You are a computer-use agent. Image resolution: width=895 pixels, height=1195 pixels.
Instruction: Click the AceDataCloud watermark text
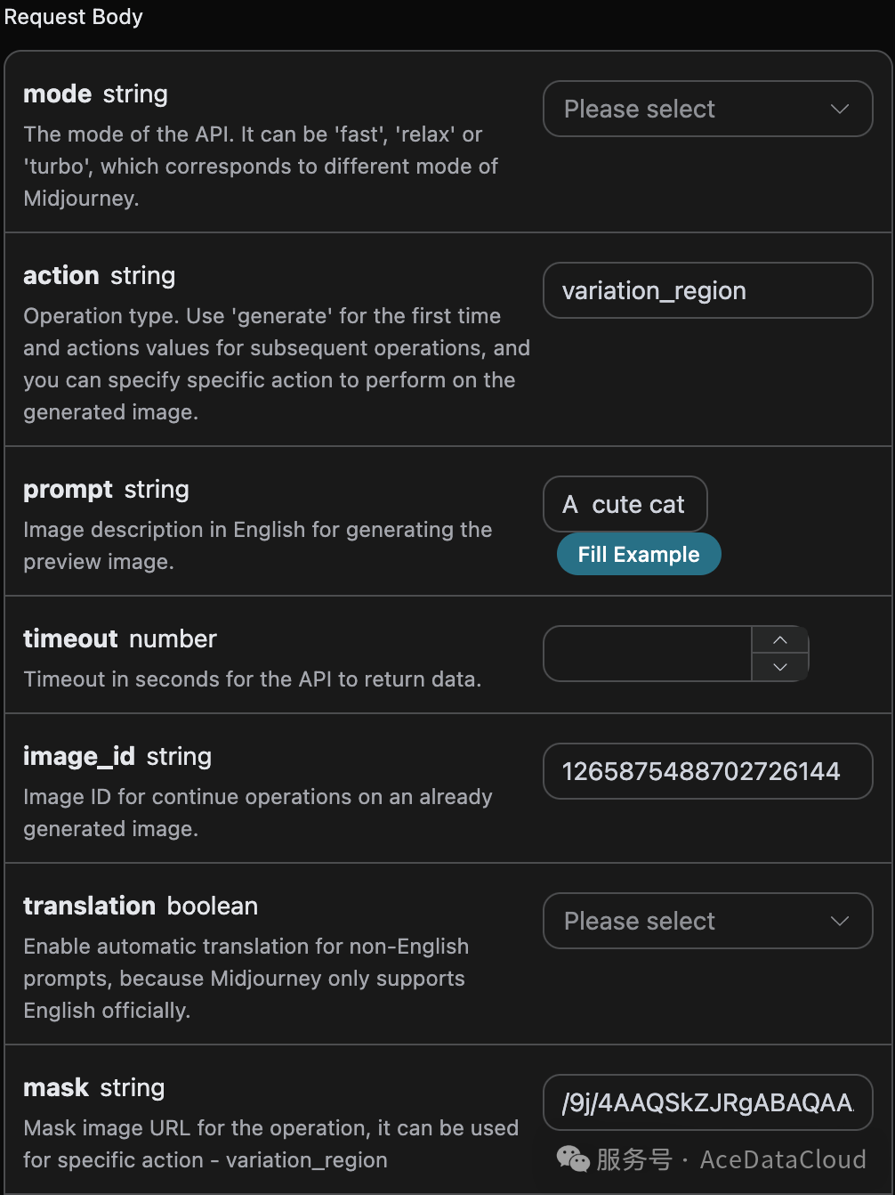[x=783, y=1159]
